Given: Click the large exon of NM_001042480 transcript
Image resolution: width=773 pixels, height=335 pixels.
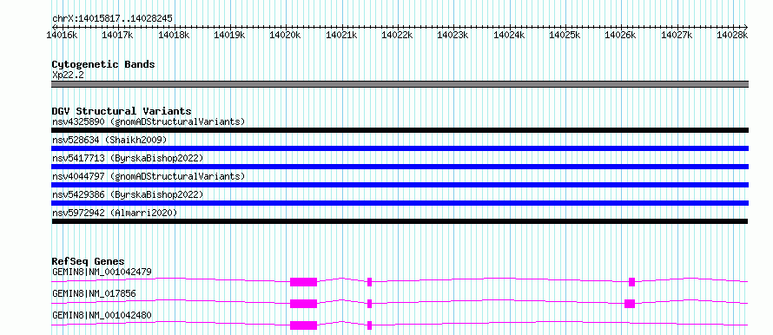Looking at the screenshot, I should (304, 325).
